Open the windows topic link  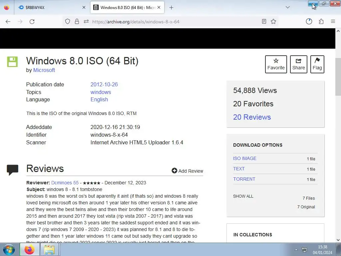pyautogui.click(x=101, y=92)
